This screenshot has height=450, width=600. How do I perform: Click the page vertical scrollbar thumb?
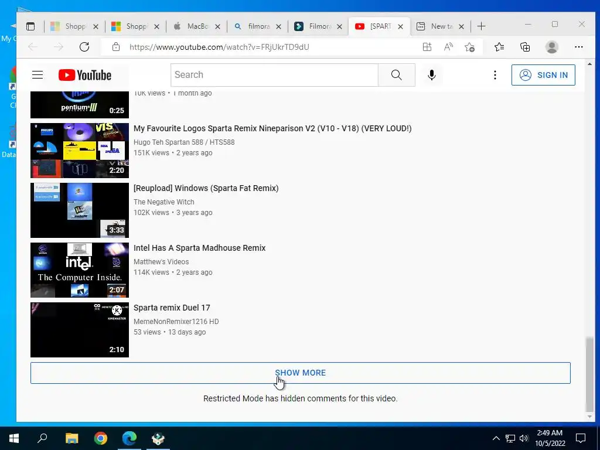(x=589, y=374)
